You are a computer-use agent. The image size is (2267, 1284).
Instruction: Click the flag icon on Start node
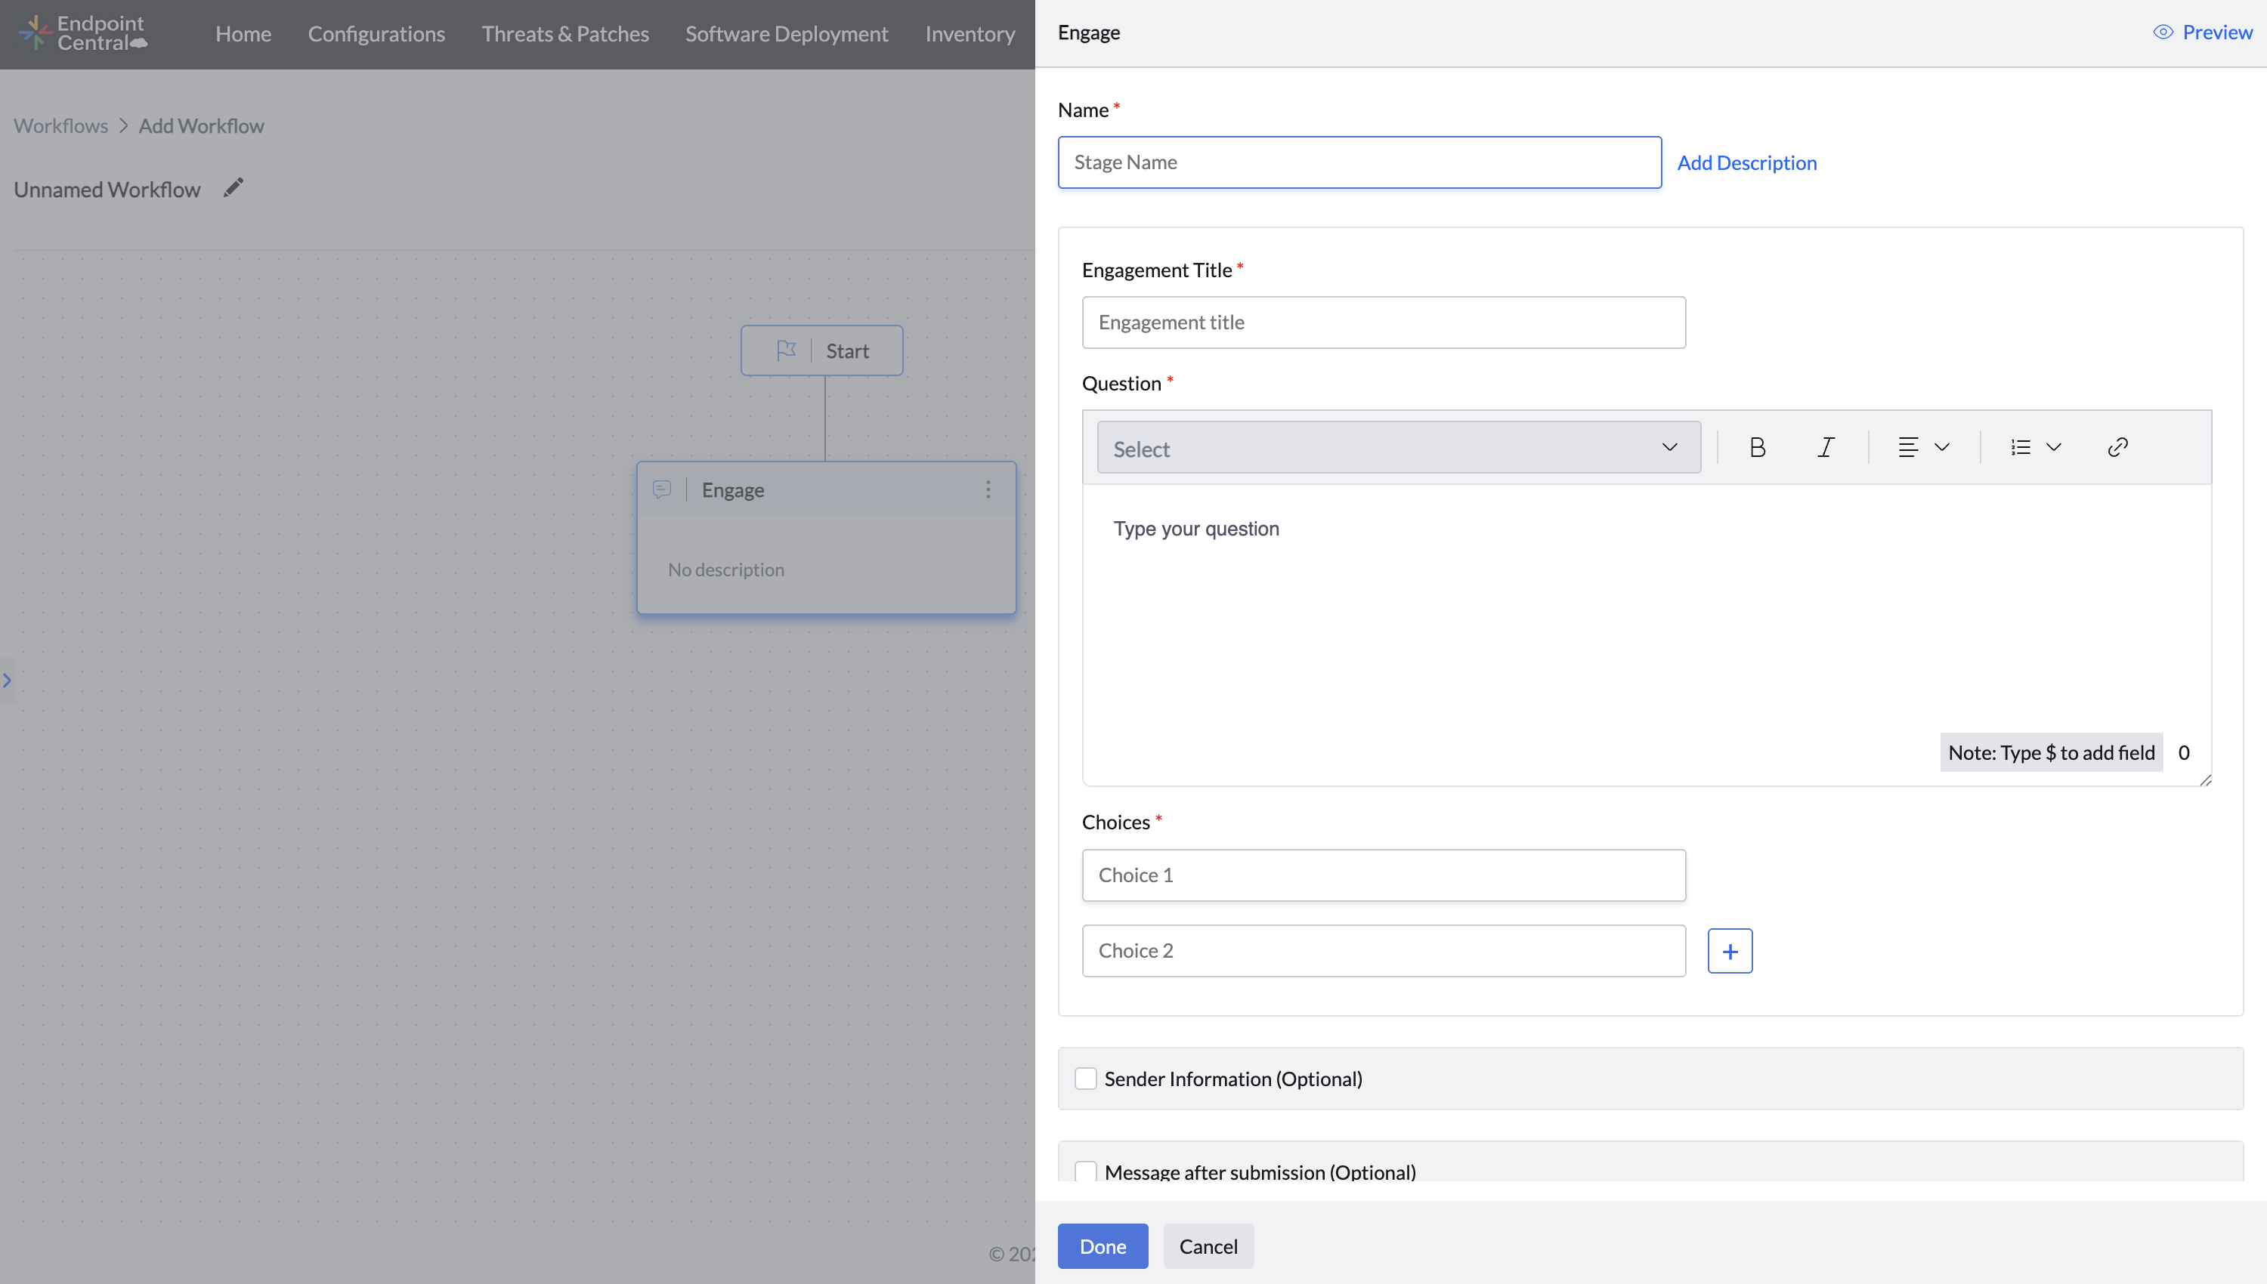(787, 349)
